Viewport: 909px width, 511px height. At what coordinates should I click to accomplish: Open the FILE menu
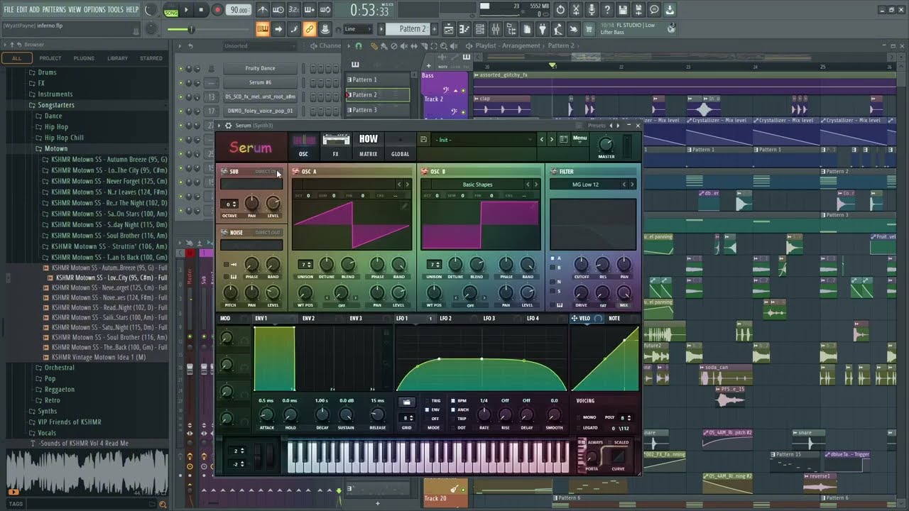point(9,9)
